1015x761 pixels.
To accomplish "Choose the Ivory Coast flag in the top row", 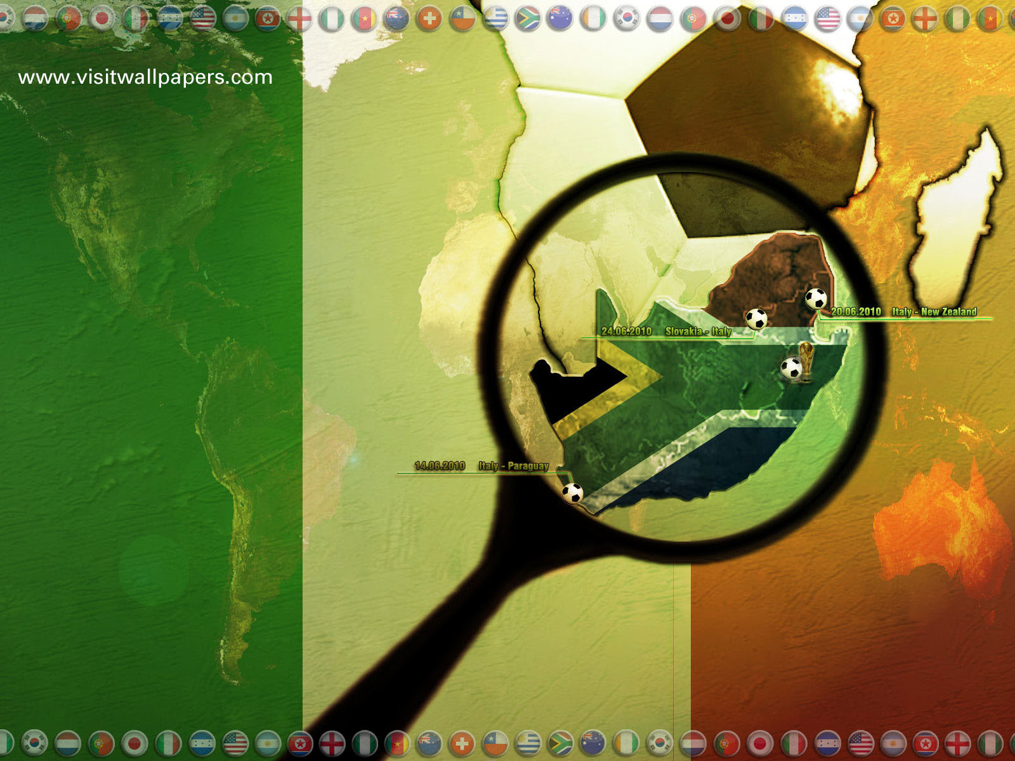I will (x=594, y=18).
